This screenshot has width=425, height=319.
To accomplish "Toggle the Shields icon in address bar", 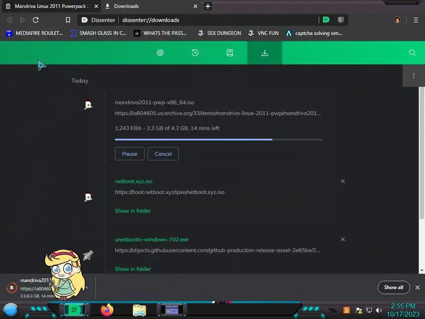I will (x=341, y=20).
